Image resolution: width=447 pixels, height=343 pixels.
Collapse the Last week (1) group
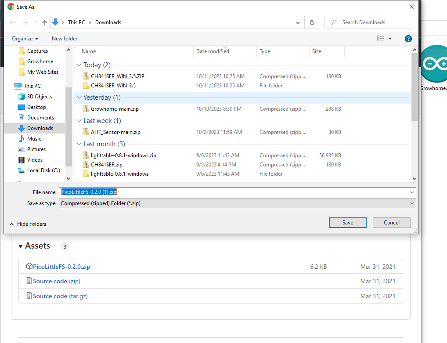click(79, 121)
